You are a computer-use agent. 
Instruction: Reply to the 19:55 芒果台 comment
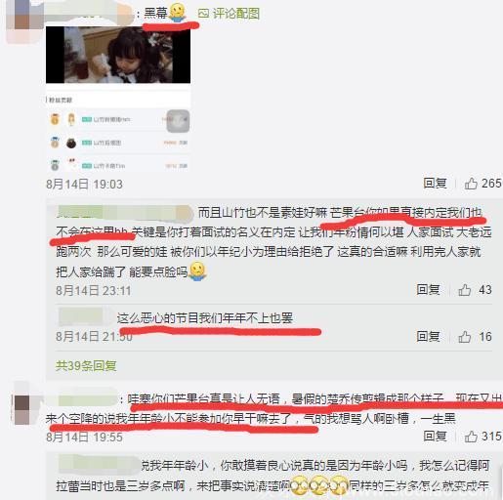tap(435, 437)
